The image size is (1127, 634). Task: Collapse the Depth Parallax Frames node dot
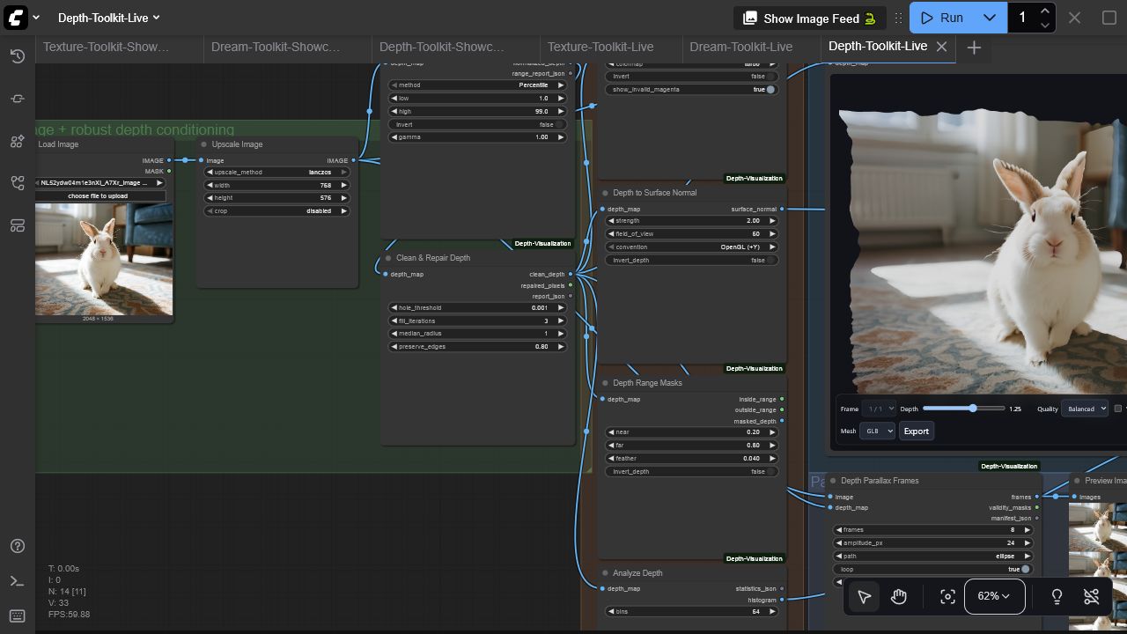click(833, 481)
